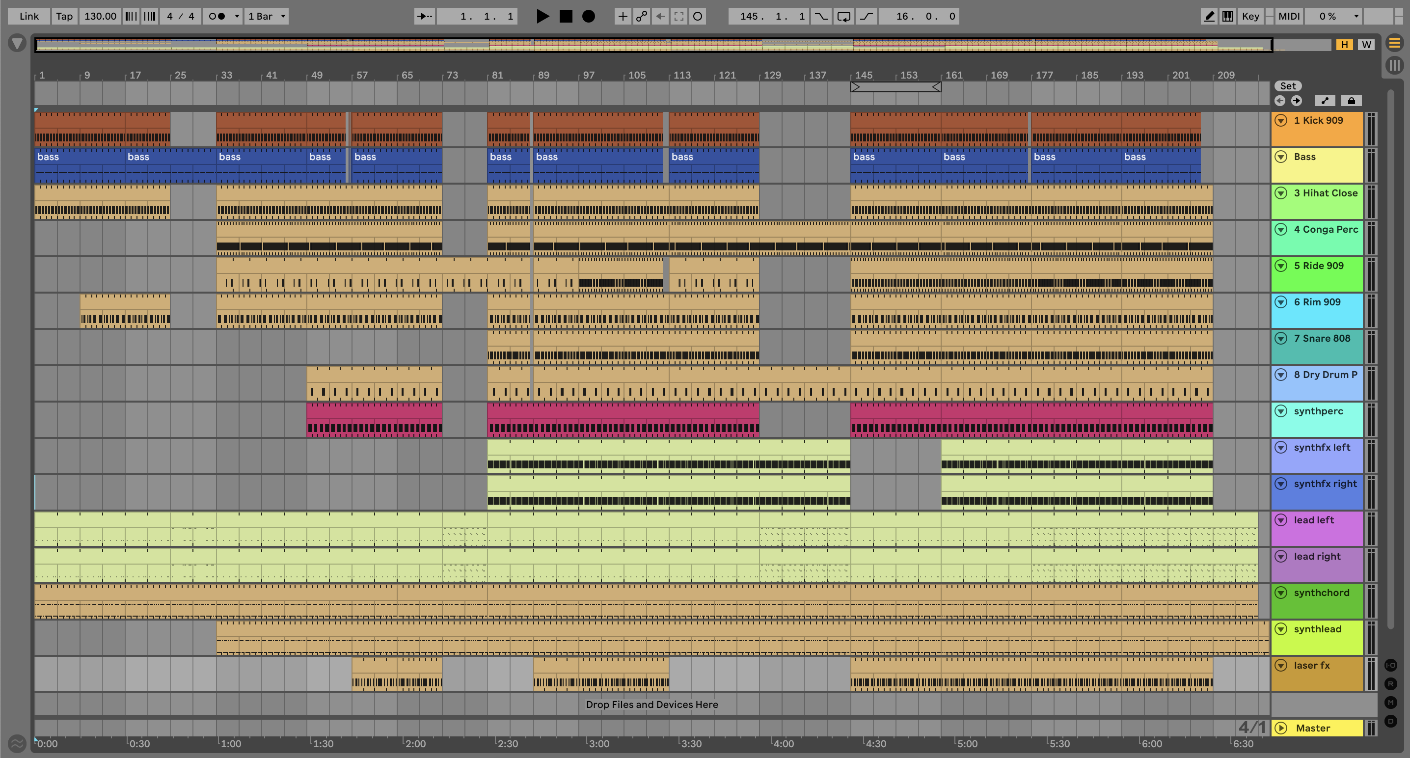
Task: Click the Set locator button
Action: tap(1287, 86)
